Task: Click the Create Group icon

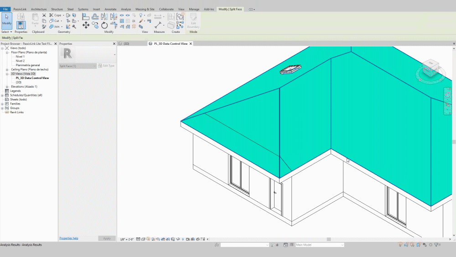Action: coord(180,16)
